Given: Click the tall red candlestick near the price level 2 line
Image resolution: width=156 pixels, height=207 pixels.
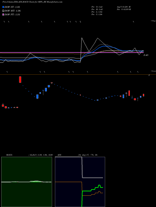Looking at the screenshot, I should coord(20,80).
